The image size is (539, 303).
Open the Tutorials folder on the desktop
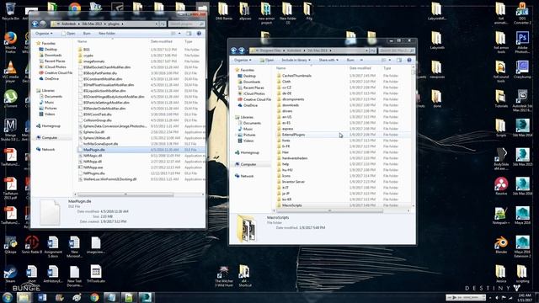[x=501, y=98]
